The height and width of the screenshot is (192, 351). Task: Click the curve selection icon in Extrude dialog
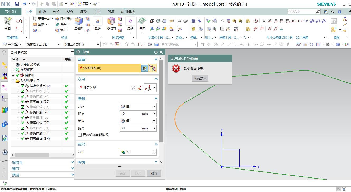point(153,68)
